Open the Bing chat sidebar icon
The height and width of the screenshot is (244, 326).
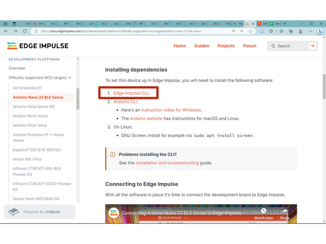click(320, 31)
